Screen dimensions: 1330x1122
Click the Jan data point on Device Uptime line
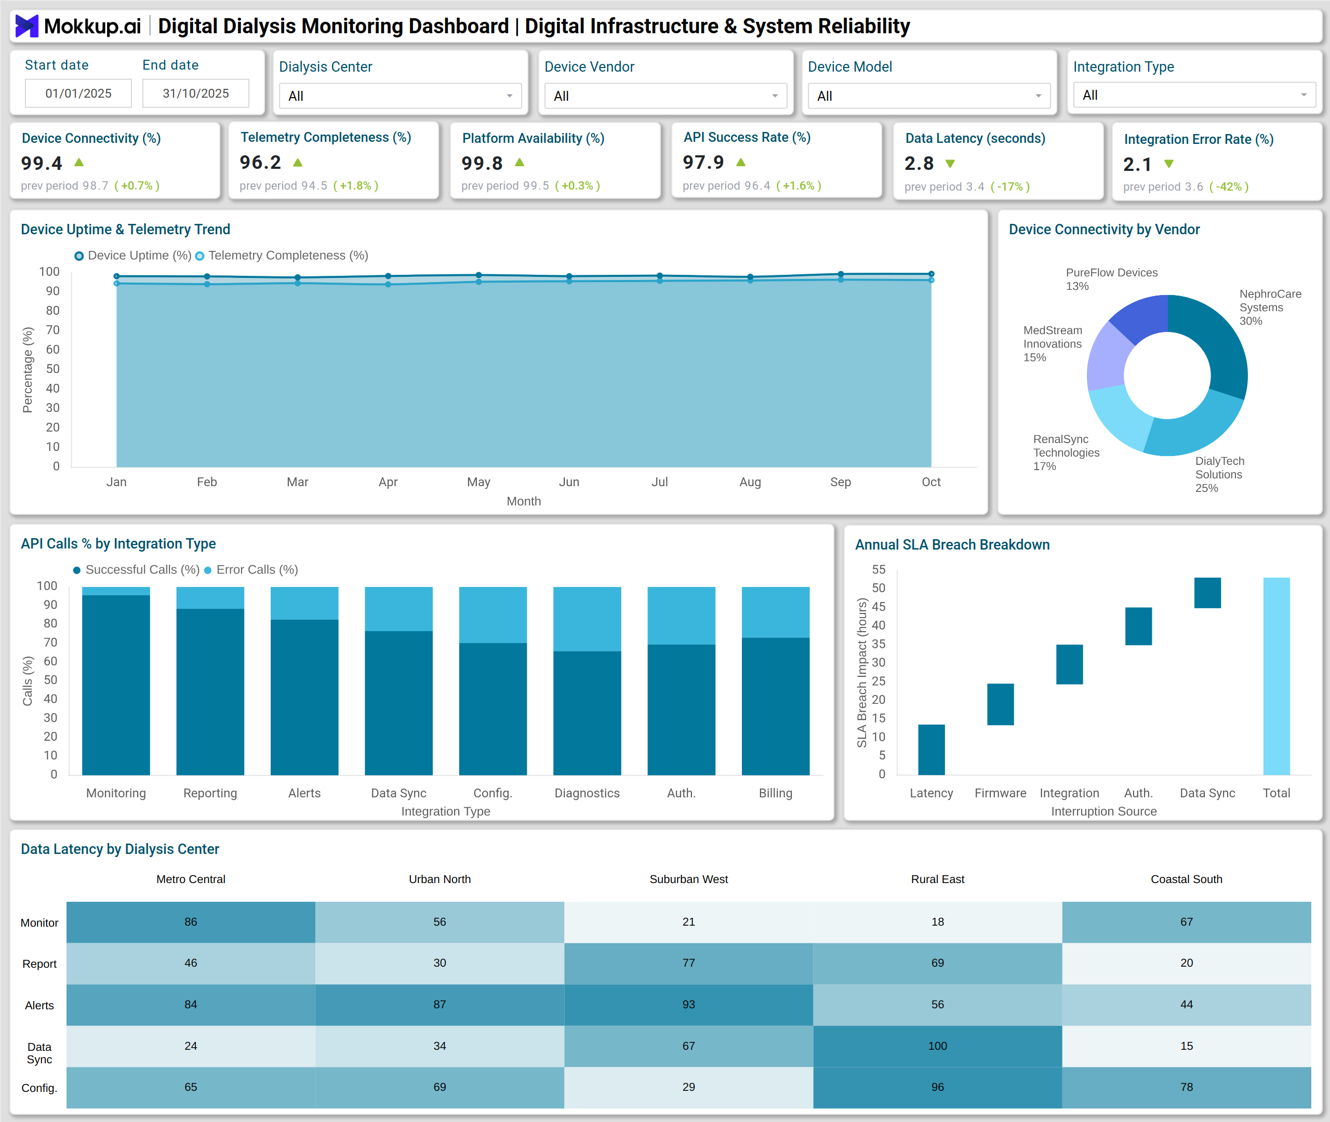[116, 276]
